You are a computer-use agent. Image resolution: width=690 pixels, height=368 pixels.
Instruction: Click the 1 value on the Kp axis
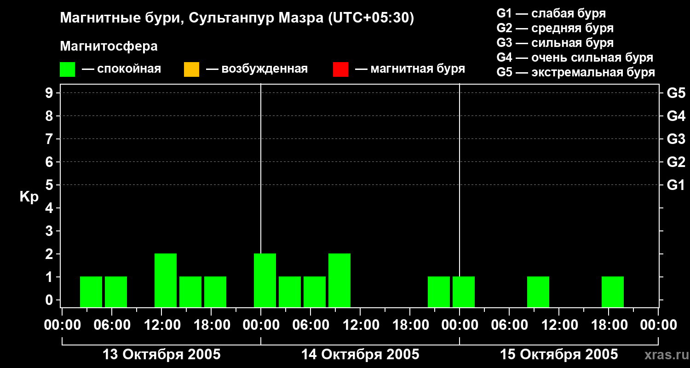pos(50,277)
